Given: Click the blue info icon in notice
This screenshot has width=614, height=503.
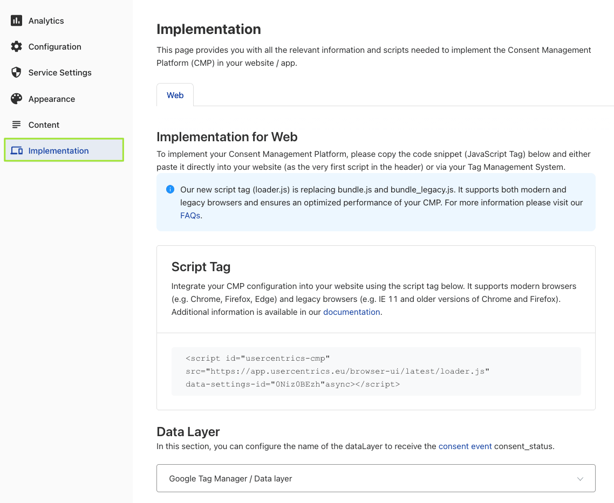Looking at the screenshot, I should click(x=170, y=190).
